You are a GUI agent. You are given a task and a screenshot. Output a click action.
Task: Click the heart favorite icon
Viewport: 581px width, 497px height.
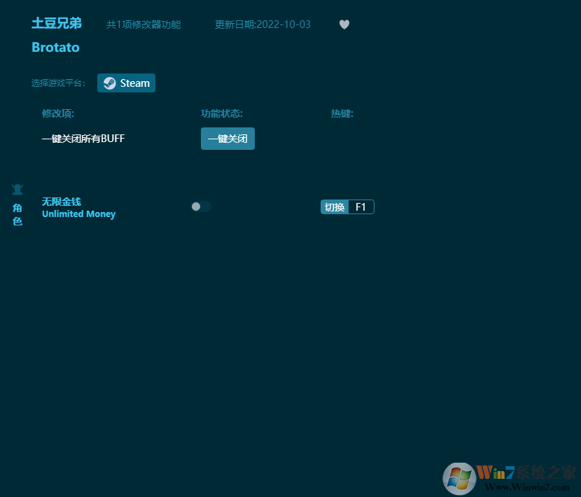(344, 24)
